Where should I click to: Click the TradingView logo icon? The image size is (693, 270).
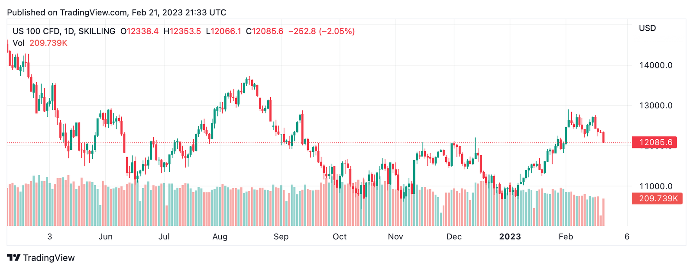click(x=14, y=258)
